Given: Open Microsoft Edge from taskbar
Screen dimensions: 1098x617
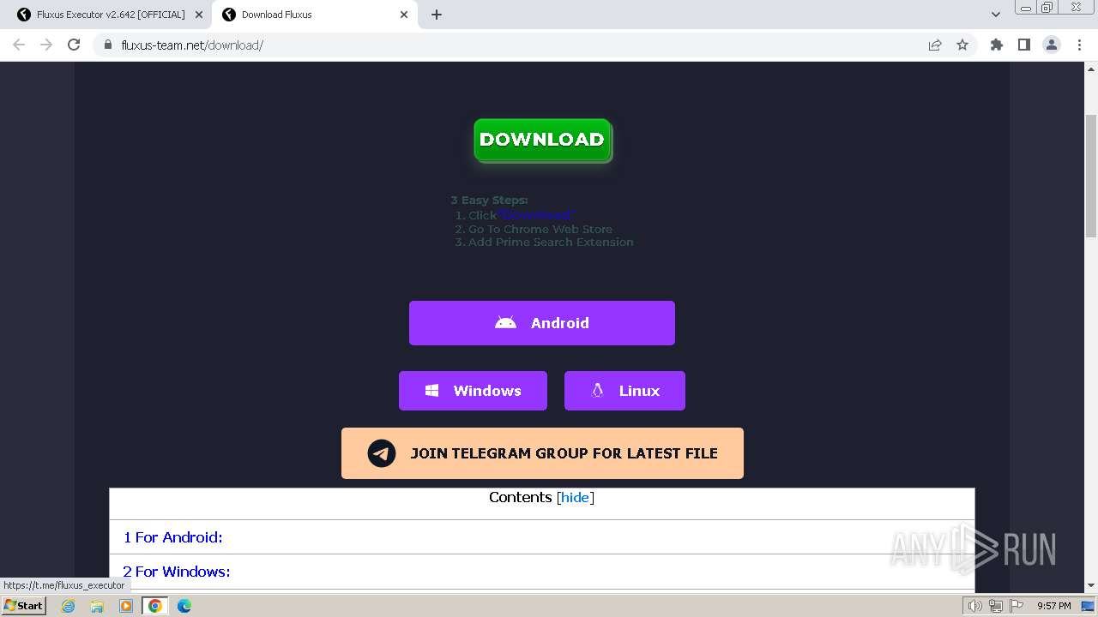Looking at the screenshot, I should (184, 606).
